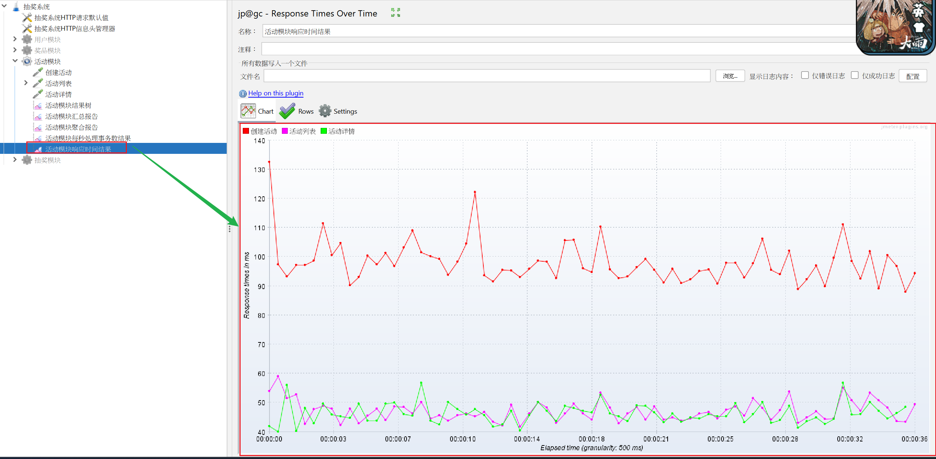The height and width of the screenshot is (459, 936).
Task: Click the expand-to-fullscreen arrows icon beside the title
Action: [x=396, y=13]
